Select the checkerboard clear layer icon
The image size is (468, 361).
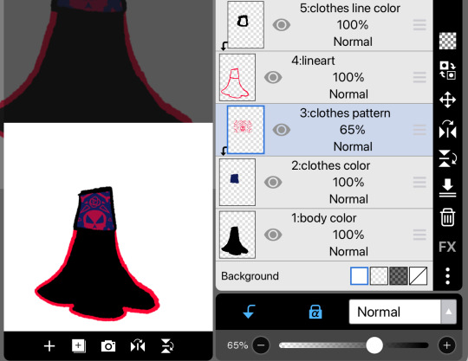click(447, 41)
